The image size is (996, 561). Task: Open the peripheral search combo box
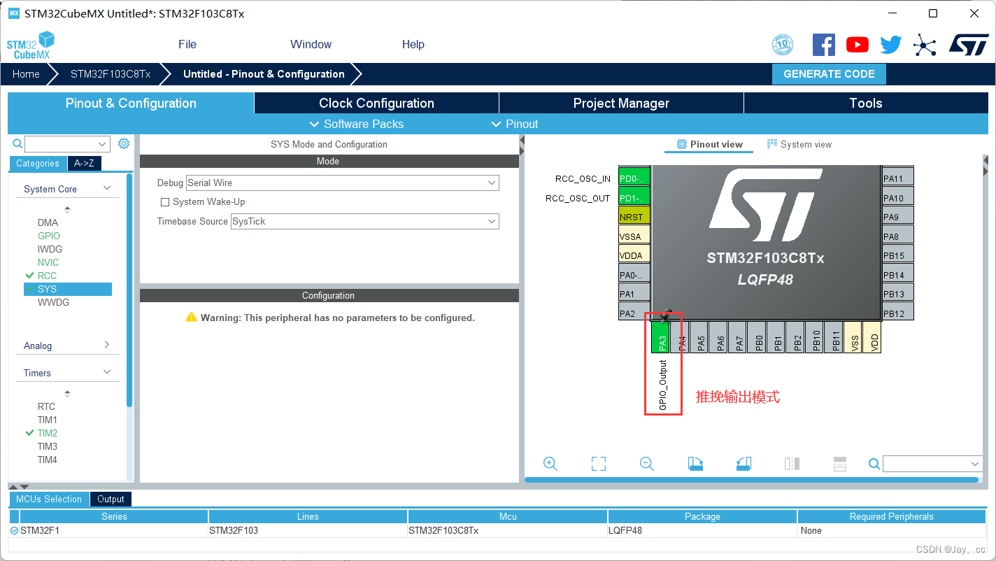point(67,144)
